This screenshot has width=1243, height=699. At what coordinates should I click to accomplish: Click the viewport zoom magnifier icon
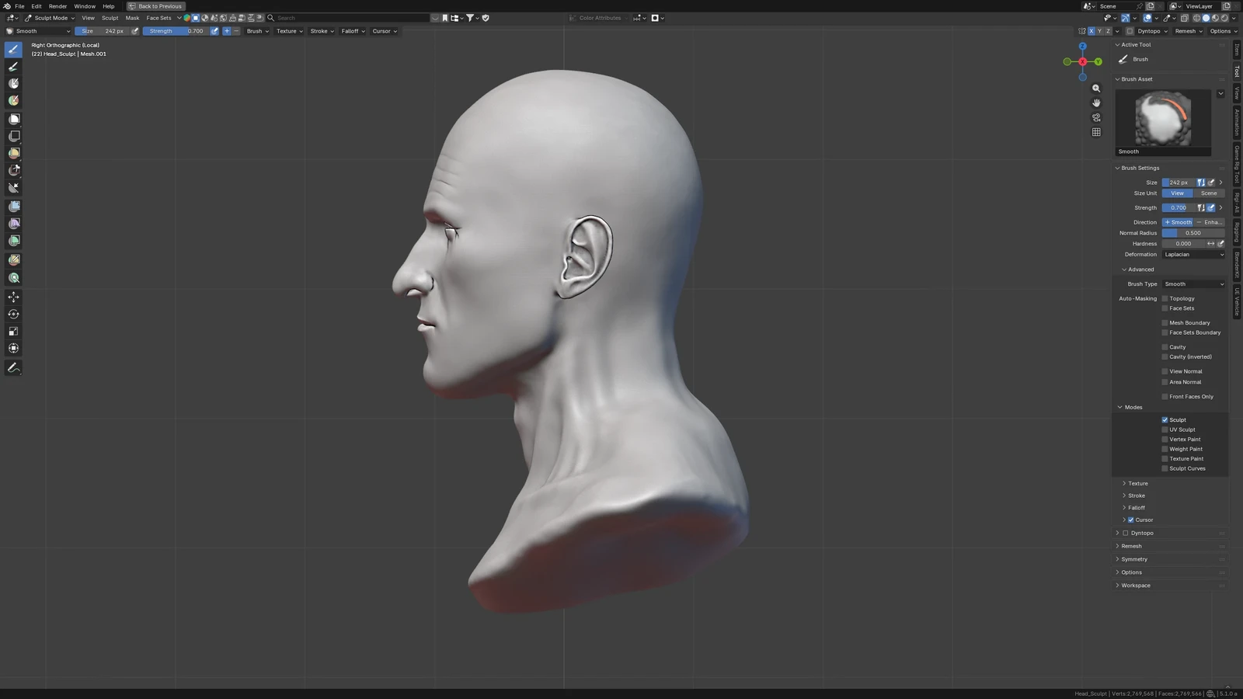(1096, 89)
